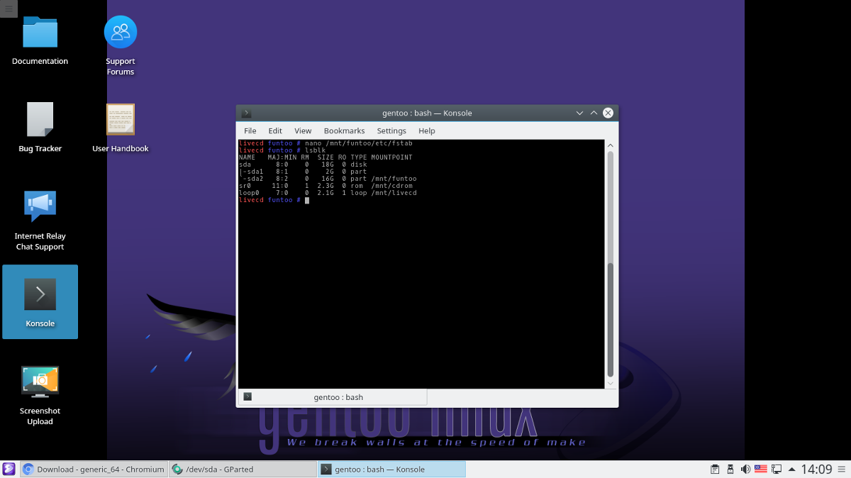Click the Konsole vertical scrollbar handle
This screenshot has width=851, height=478.
point(610,319)
